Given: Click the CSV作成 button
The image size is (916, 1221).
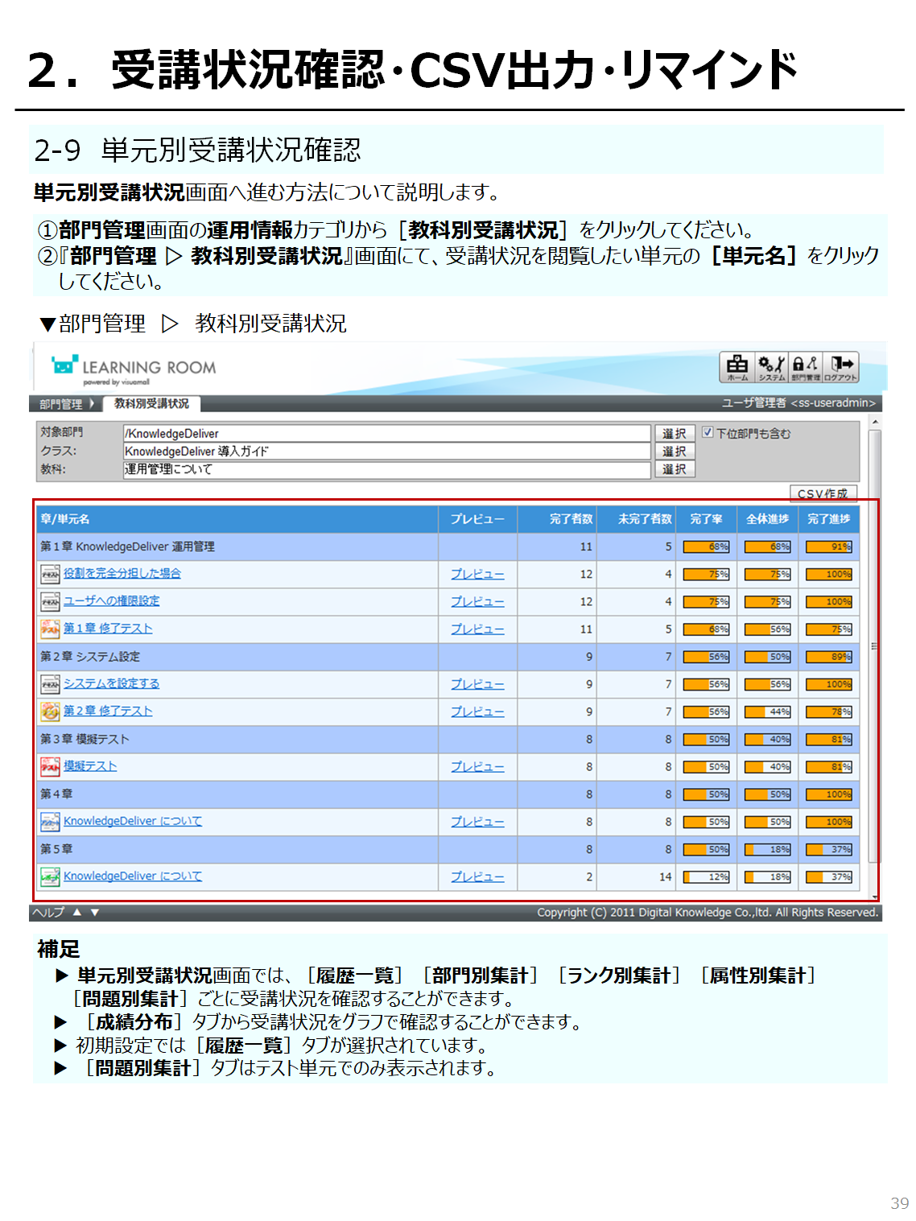Looking at the screenshot, I should pyautogui.click(x=823, y=493).
